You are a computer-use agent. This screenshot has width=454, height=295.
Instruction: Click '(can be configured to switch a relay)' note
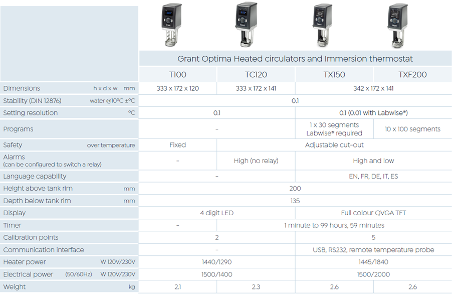click(53, 165)
